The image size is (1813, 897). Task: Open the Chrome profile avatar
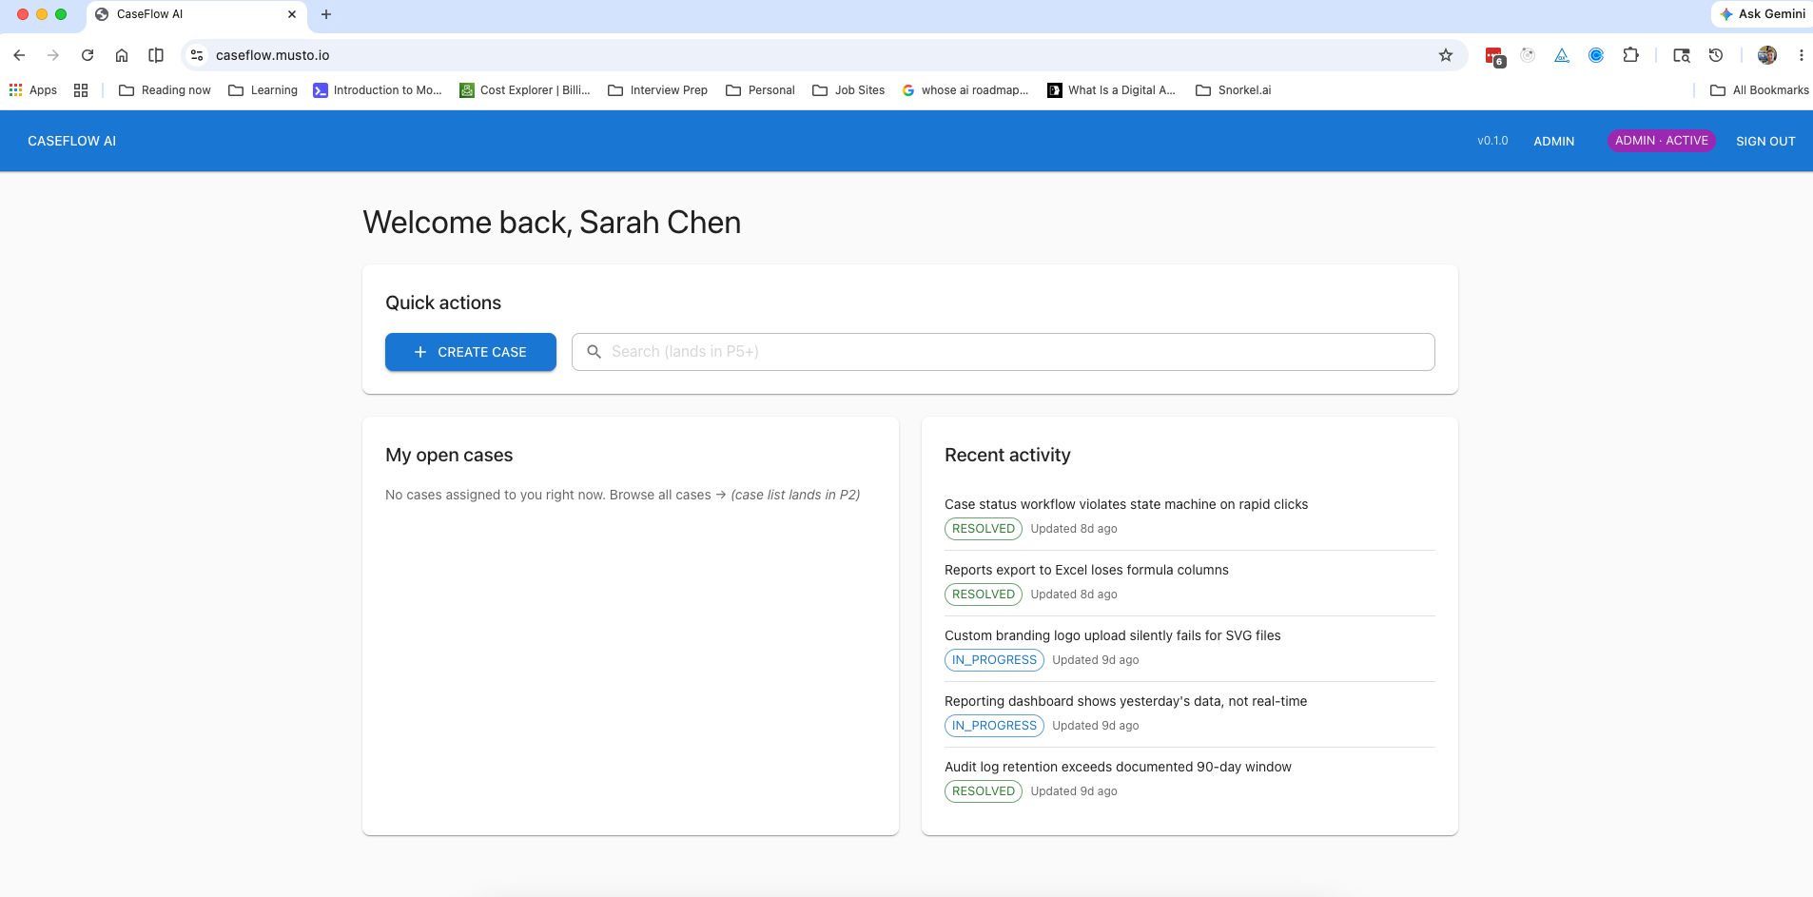coord(1767,55)
